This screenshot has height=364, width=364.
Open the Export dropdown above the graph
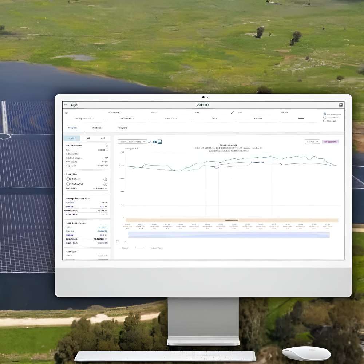tap(312, 142)
